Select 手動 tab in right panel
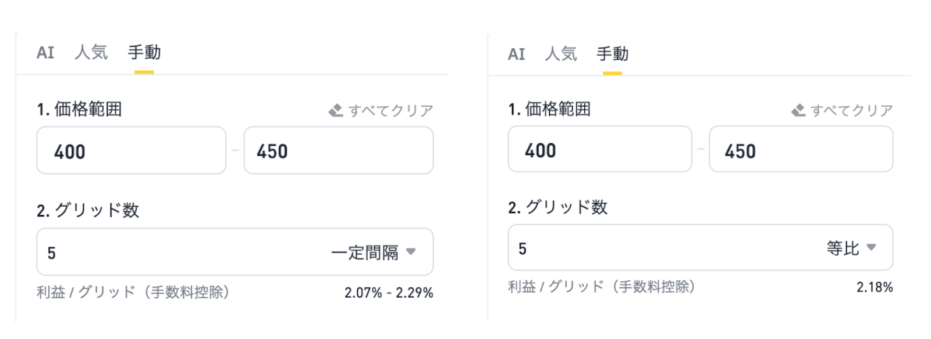This screenshot has width=931, height=339. tap(612, 55)
